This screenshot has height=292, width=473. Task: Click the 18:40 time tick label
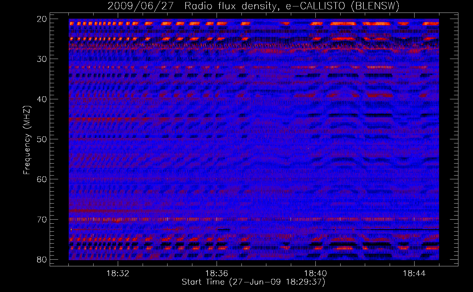point(315,274)
